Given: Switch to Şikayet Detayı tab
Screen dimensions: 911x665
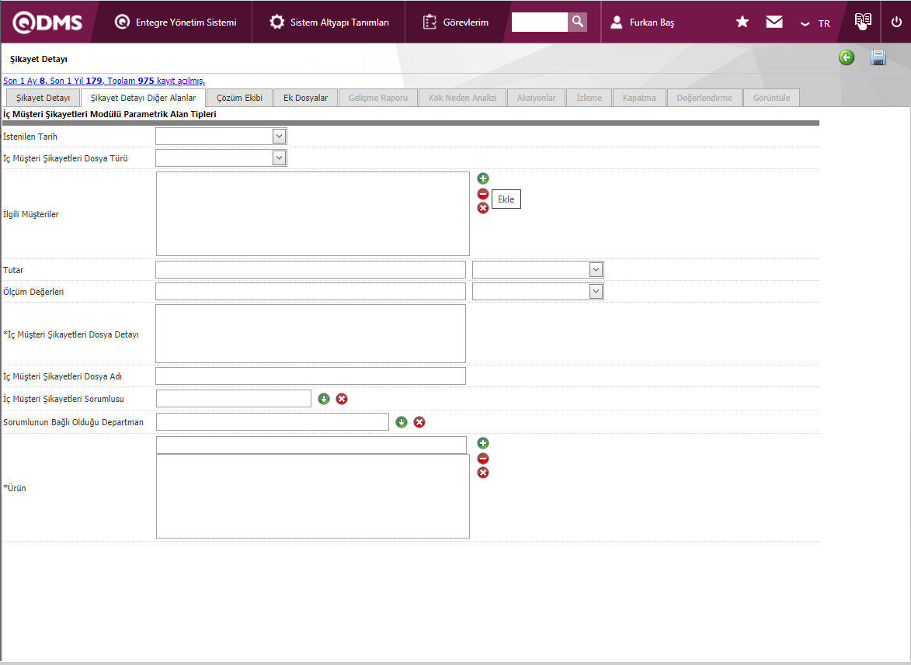Looking at the screenshot, I should (x=43, y=98).
